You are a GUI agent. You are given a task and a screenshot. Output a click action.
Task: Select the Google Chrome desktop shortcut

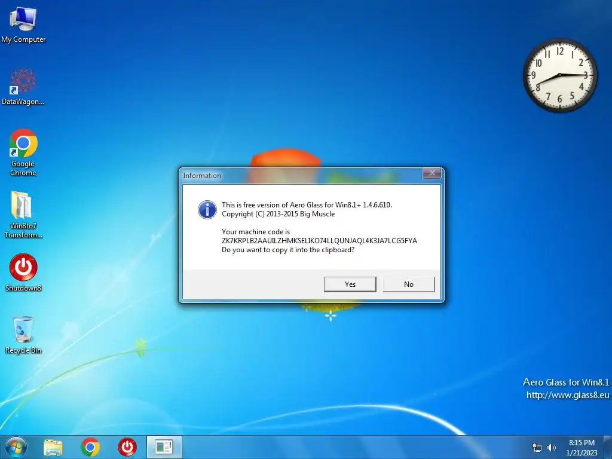[x=23, y=152]
